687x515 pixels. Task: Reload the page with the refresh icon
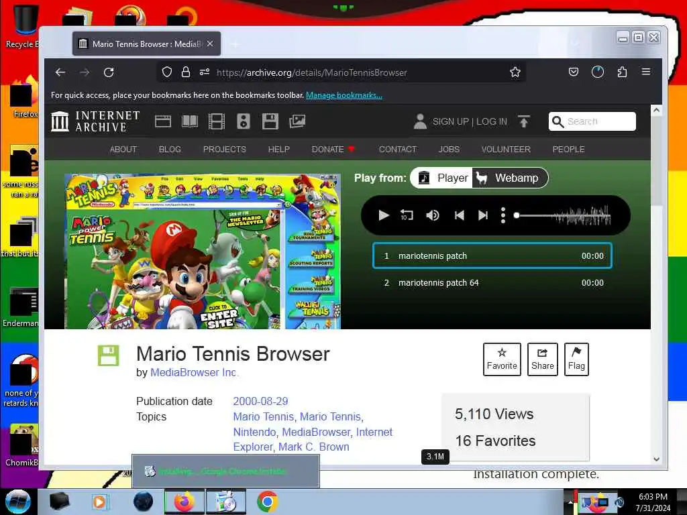pyautogui.click(x=109, y=72)
